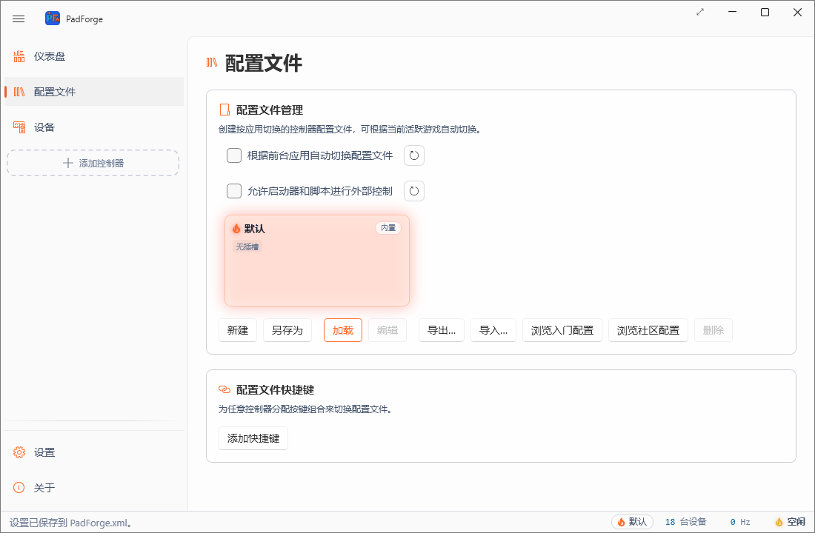
Task: Select the 配置文件 sidebar item
Action: [x=94, y=92]
